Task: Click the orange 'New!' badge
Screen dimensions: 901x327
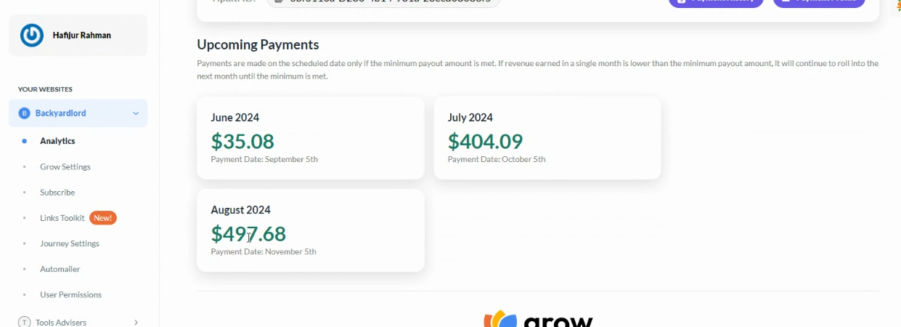Action: click(x=103, y=218)
